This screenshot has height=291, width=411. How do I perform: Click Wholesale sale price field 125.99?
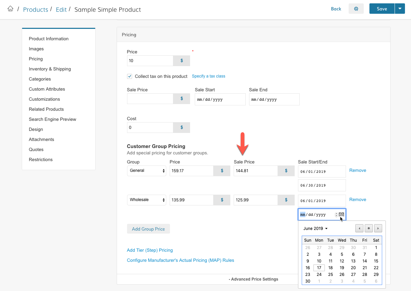tap(256, 200)
